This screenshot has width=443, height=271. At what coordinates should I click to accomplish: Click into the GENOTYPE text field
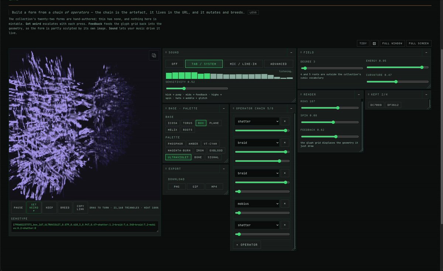coord(85,227)
